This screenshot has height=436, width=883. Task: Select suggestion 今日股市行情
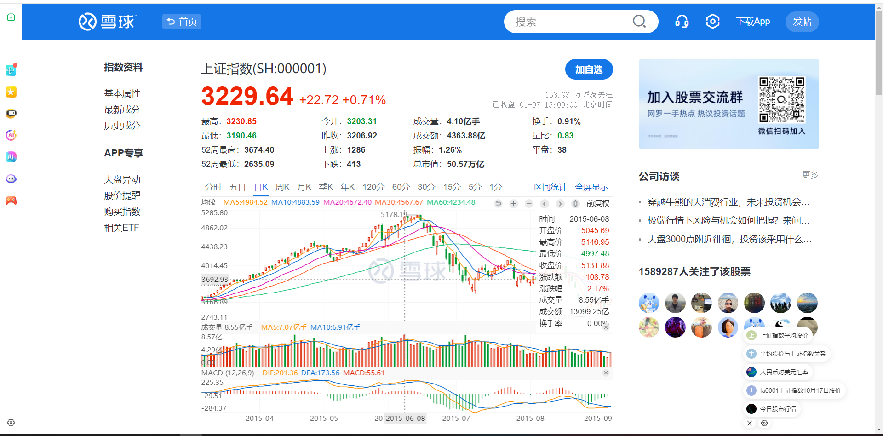[x=772, y=409]
